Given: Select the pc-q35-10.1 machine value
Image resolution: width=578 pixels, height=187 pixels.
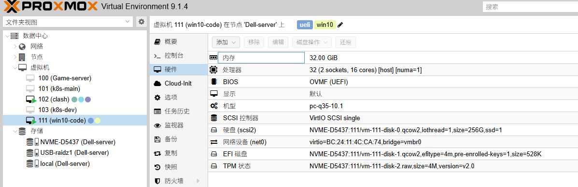Looking at the screenshot, I should tap(326, 106).
